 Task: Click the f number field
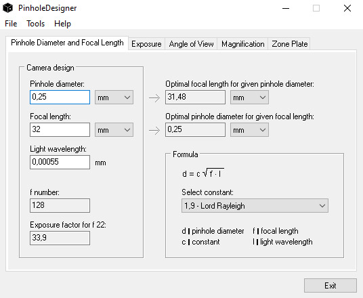pos(60,205)
